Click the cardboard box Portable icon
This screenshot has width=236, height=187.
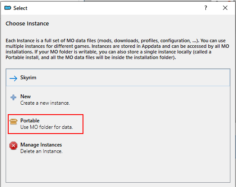pos(13,122)
